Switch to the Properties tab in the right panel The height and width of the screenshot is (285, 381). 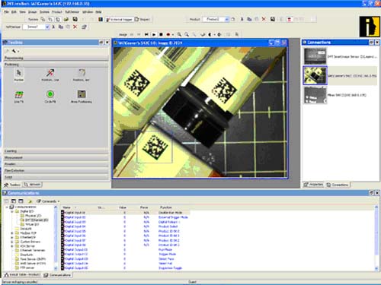pyautogui.click(x=313, y=185)
